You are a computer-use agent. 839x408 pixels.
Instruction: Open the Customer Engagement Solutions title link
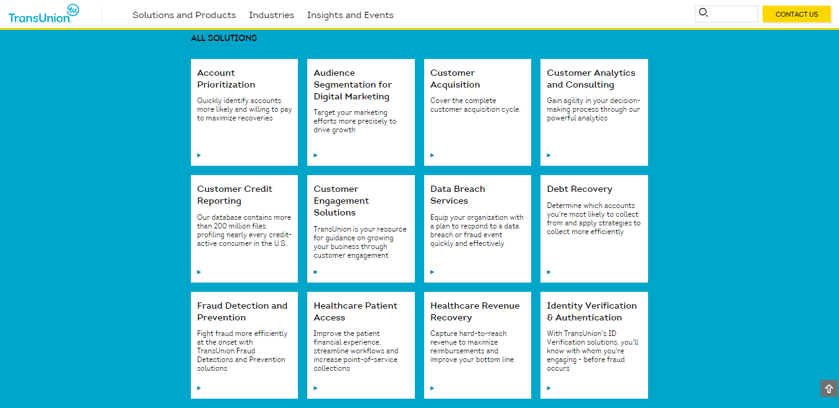[341, 201]
